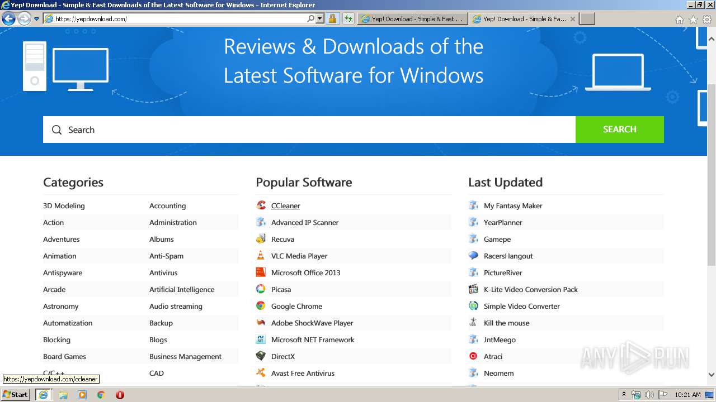The image size is (716, 402).
Task: Click the page scrollbar down arrow
Action: (712, 375)
